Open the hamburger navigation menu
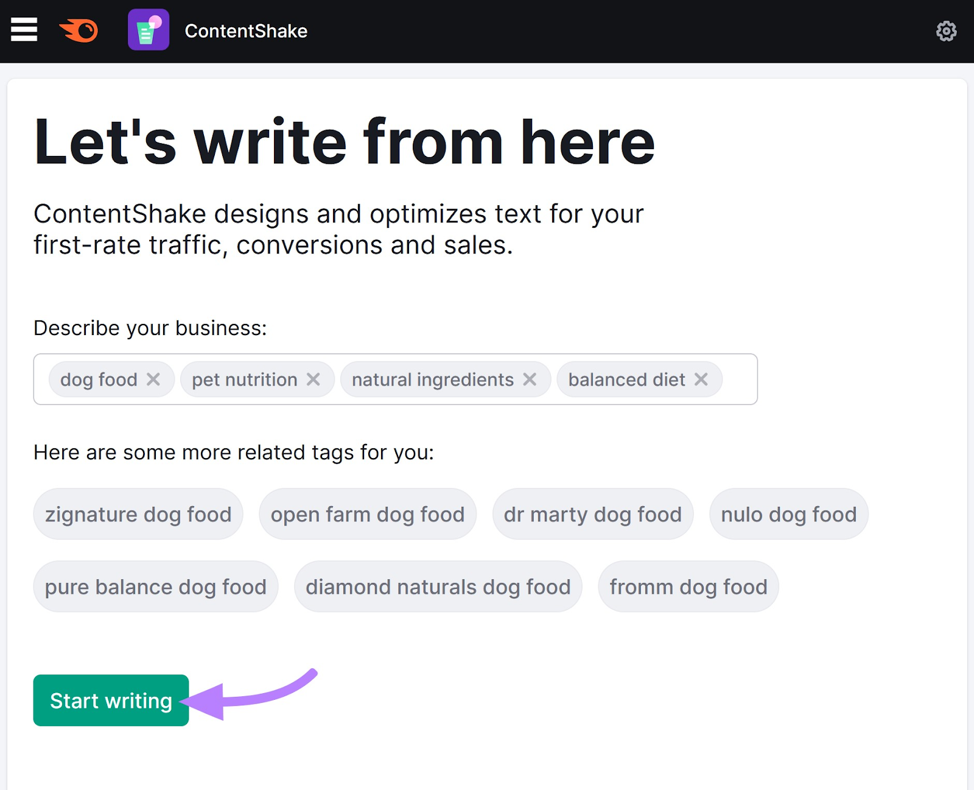The width and height of the screenshot is (974, 790). pos(24,30)
